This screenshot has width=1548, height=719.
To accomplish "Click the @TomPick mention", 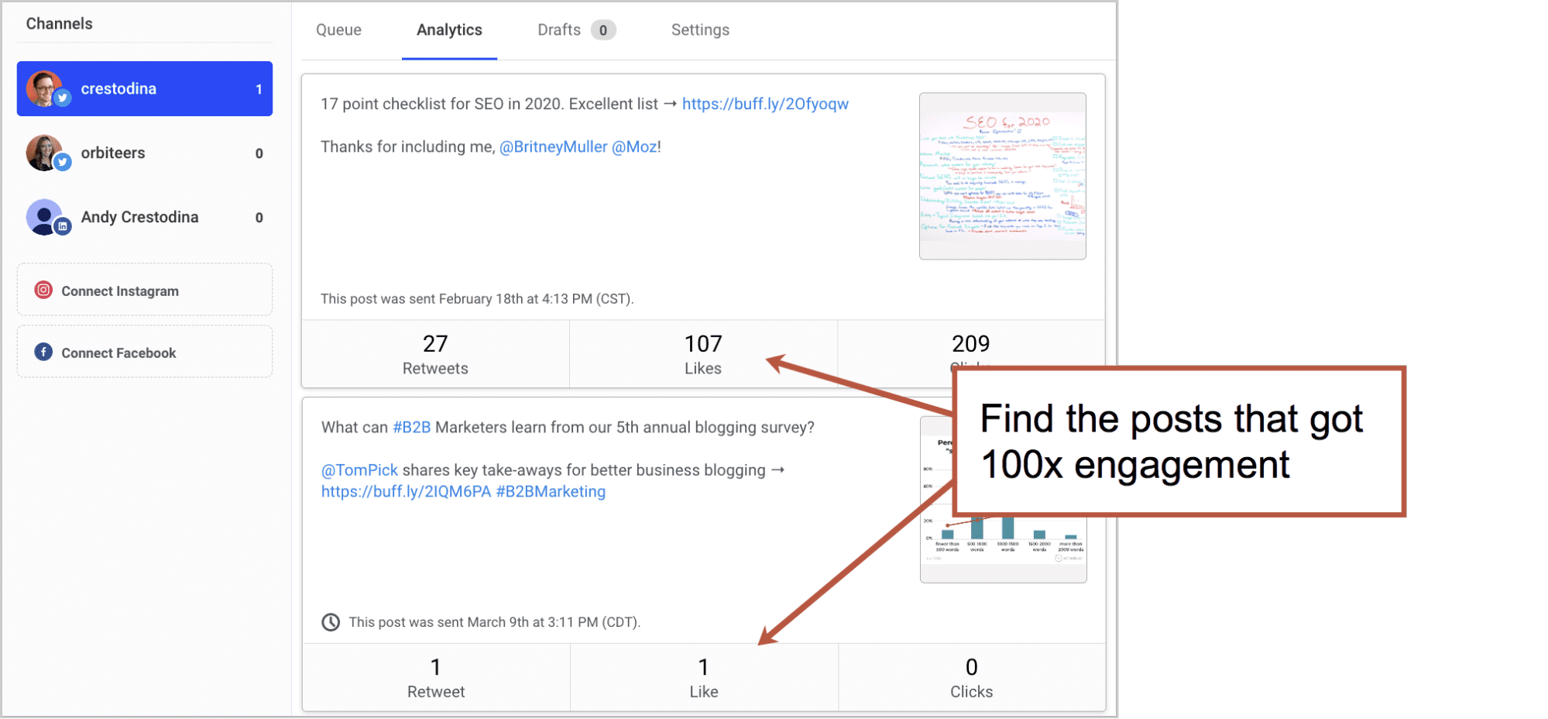I will click(359, 470).
